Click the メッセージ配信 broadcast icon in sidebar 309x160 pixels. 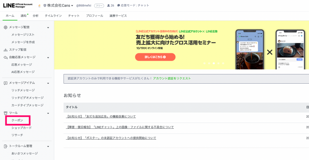click(5, 27)
